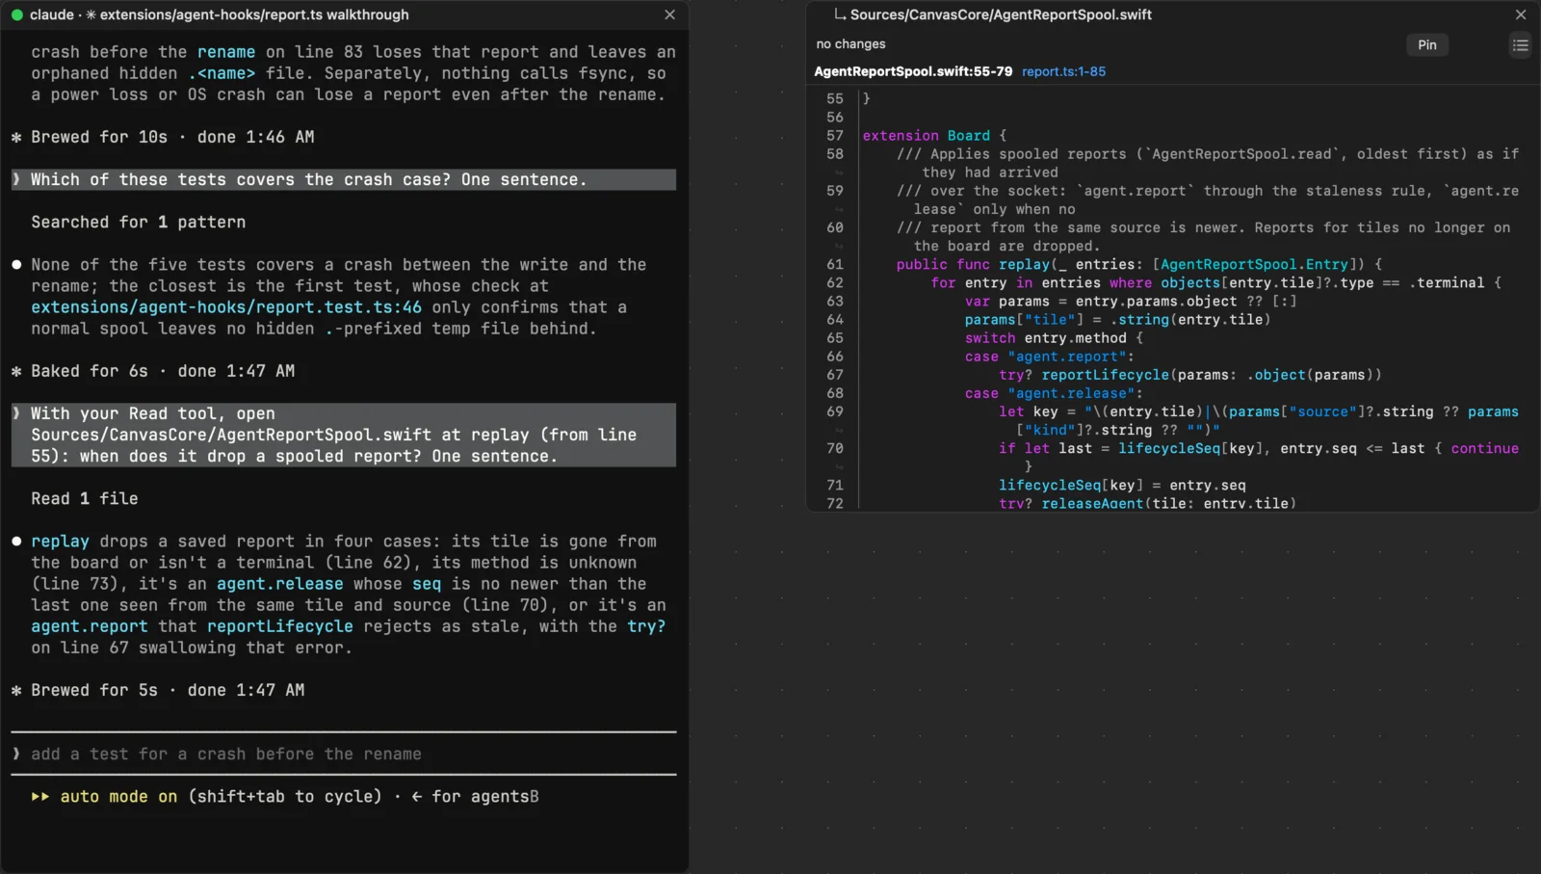This screenshot has width=1541, height=874.
Task: Click the list icon next to Pin
Action: [1520, 45]
